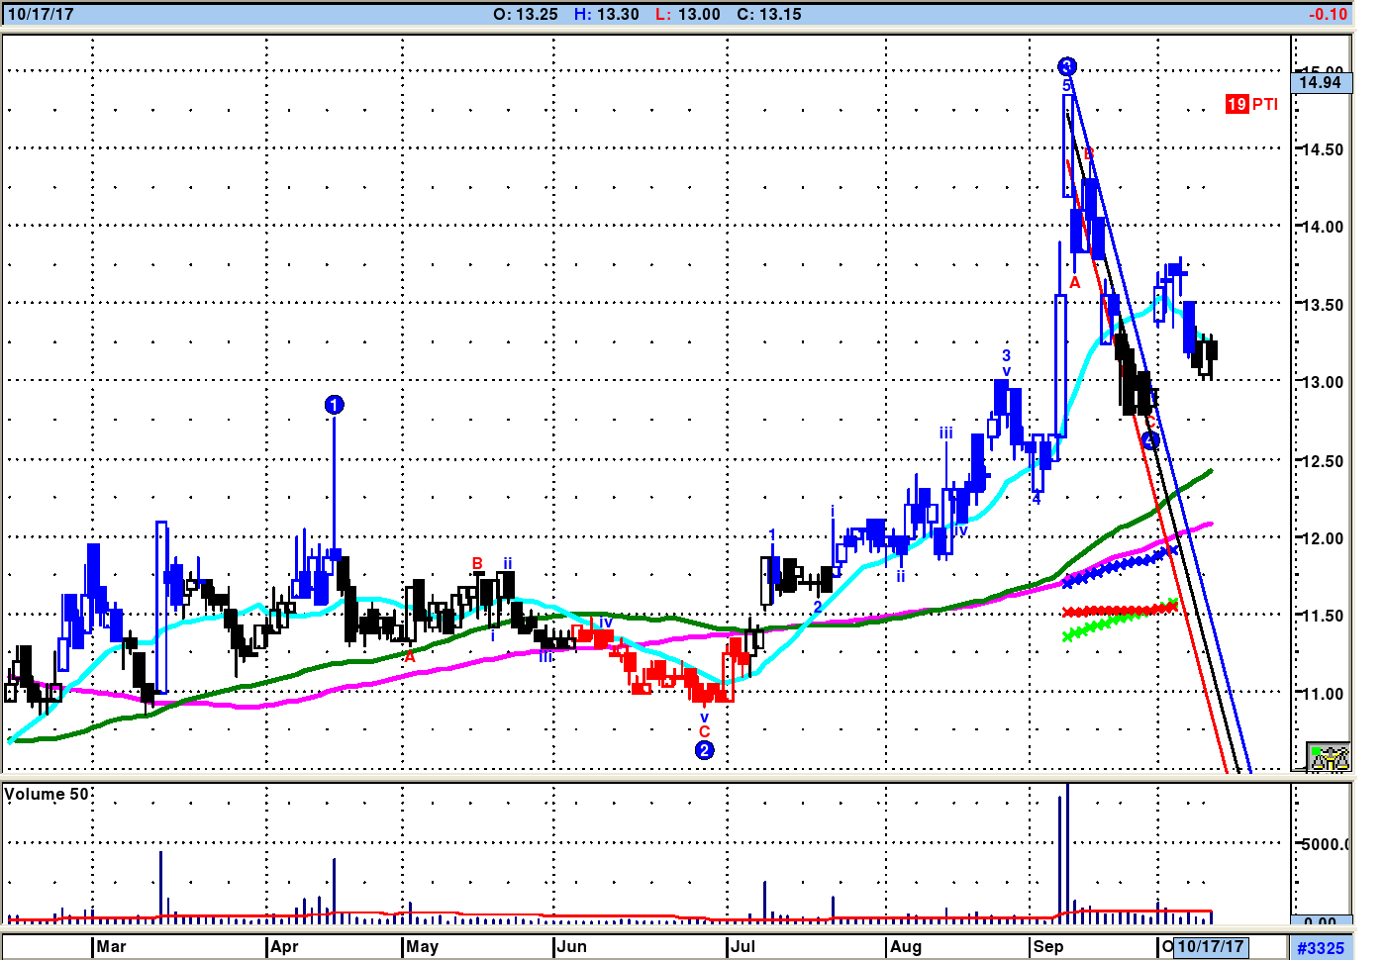The image size is (1386, 960).
Task: Click the -0.10 change value in the header
Action: pos(1328,14)
